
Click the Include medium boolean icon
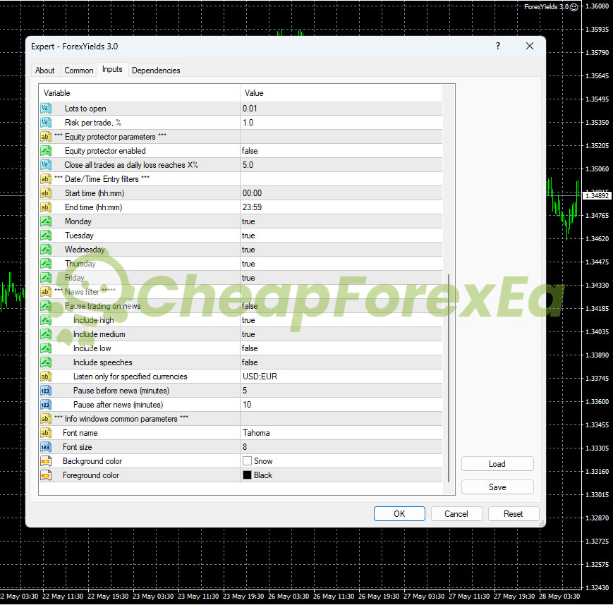46,334
